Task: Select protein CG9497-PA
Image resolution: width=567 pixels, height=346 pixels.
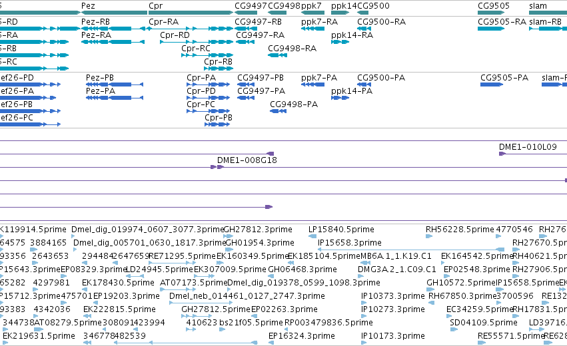Action: tap(246, 98)
